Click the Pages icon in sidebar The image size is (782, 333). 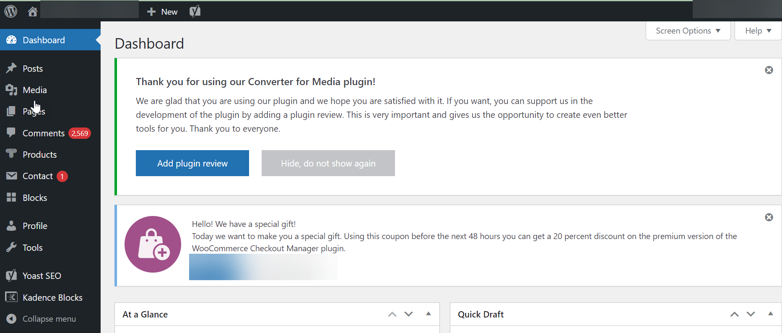pos(11,111)
